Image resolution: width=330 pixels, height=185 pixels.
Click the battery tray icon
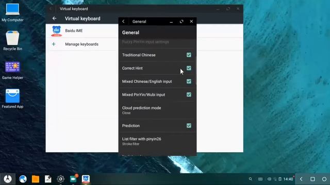point(280,179)
